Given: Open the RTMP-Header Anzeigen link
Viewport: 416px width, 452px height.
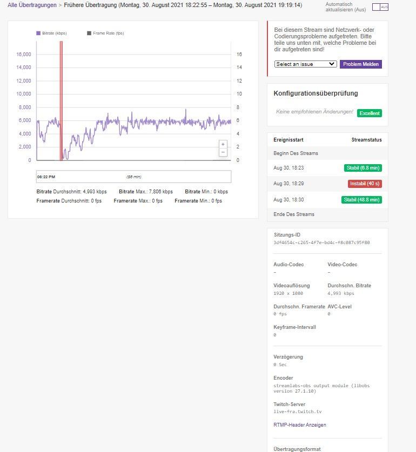Looking at the screenshot, I should coord(300,424).
